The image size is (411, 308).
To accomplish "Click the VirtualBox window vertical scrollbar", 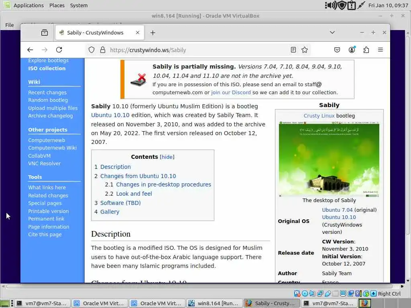I will [x=408, y=136].
